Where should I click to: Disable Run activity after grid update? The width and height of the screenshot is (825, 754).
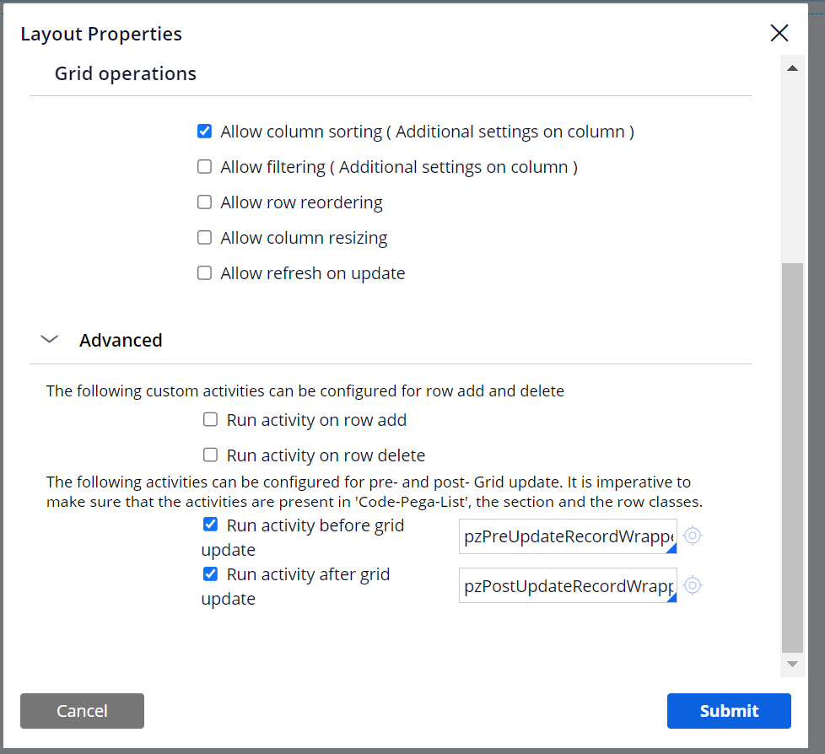click(210, 574)
